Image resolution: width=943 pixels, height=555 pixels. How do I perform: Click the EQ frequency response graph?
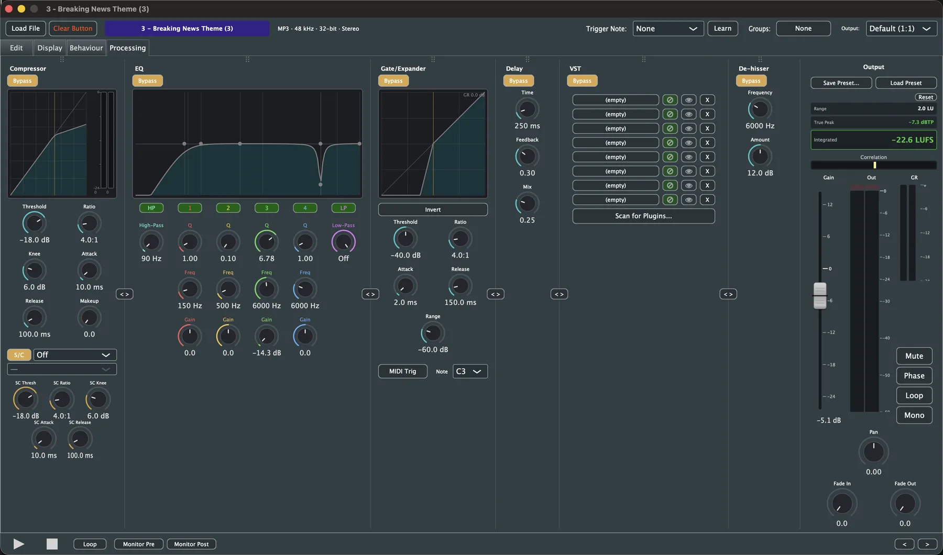click(x=247, y=143)
